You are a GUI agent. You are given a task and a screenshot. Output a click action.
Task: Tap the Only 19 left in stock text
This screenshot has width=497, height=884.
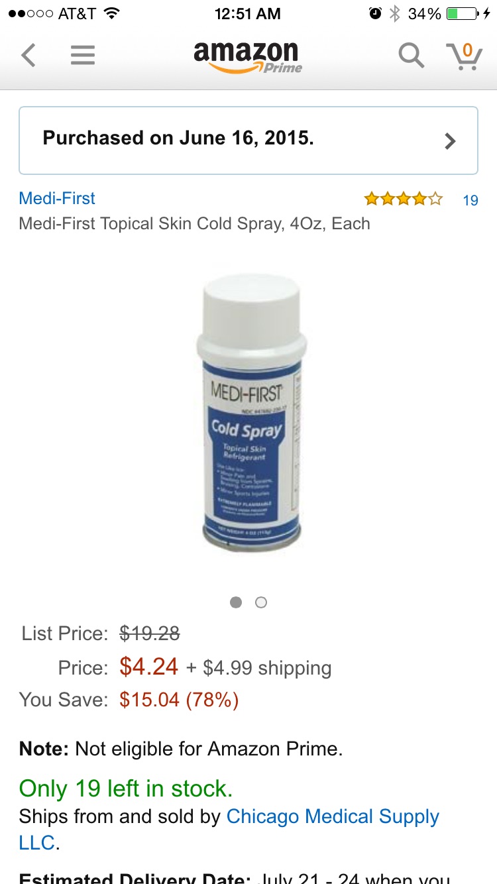coord(126,789)
